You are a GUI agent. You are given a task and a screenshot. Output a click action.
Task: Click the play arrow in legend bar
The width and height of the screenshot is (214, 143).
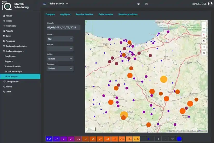149,139
